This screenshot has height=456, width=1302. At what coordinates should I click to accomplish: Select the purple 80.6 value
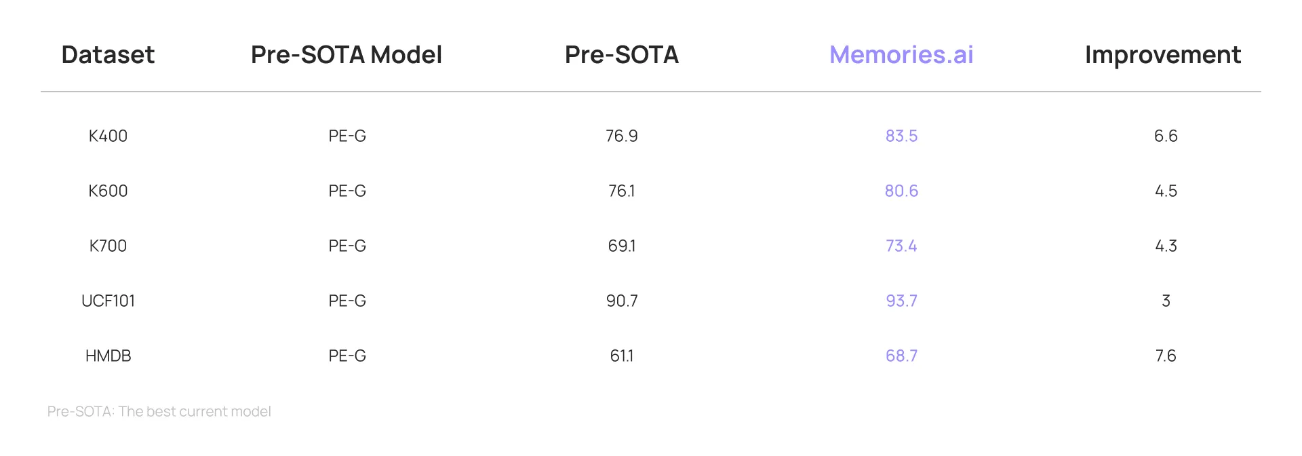coord(901,191)
